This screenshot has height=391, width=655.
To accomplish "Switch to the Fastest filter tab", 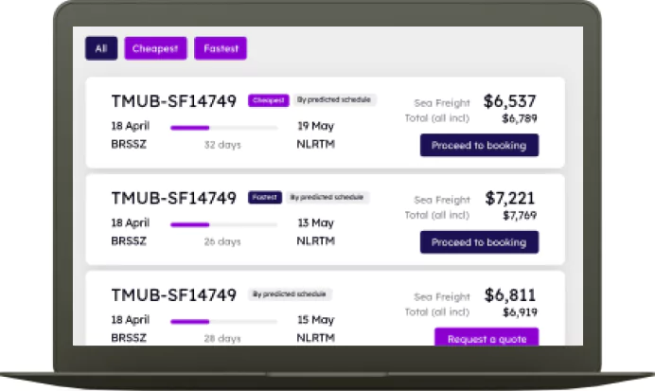I will pos(221,48).
